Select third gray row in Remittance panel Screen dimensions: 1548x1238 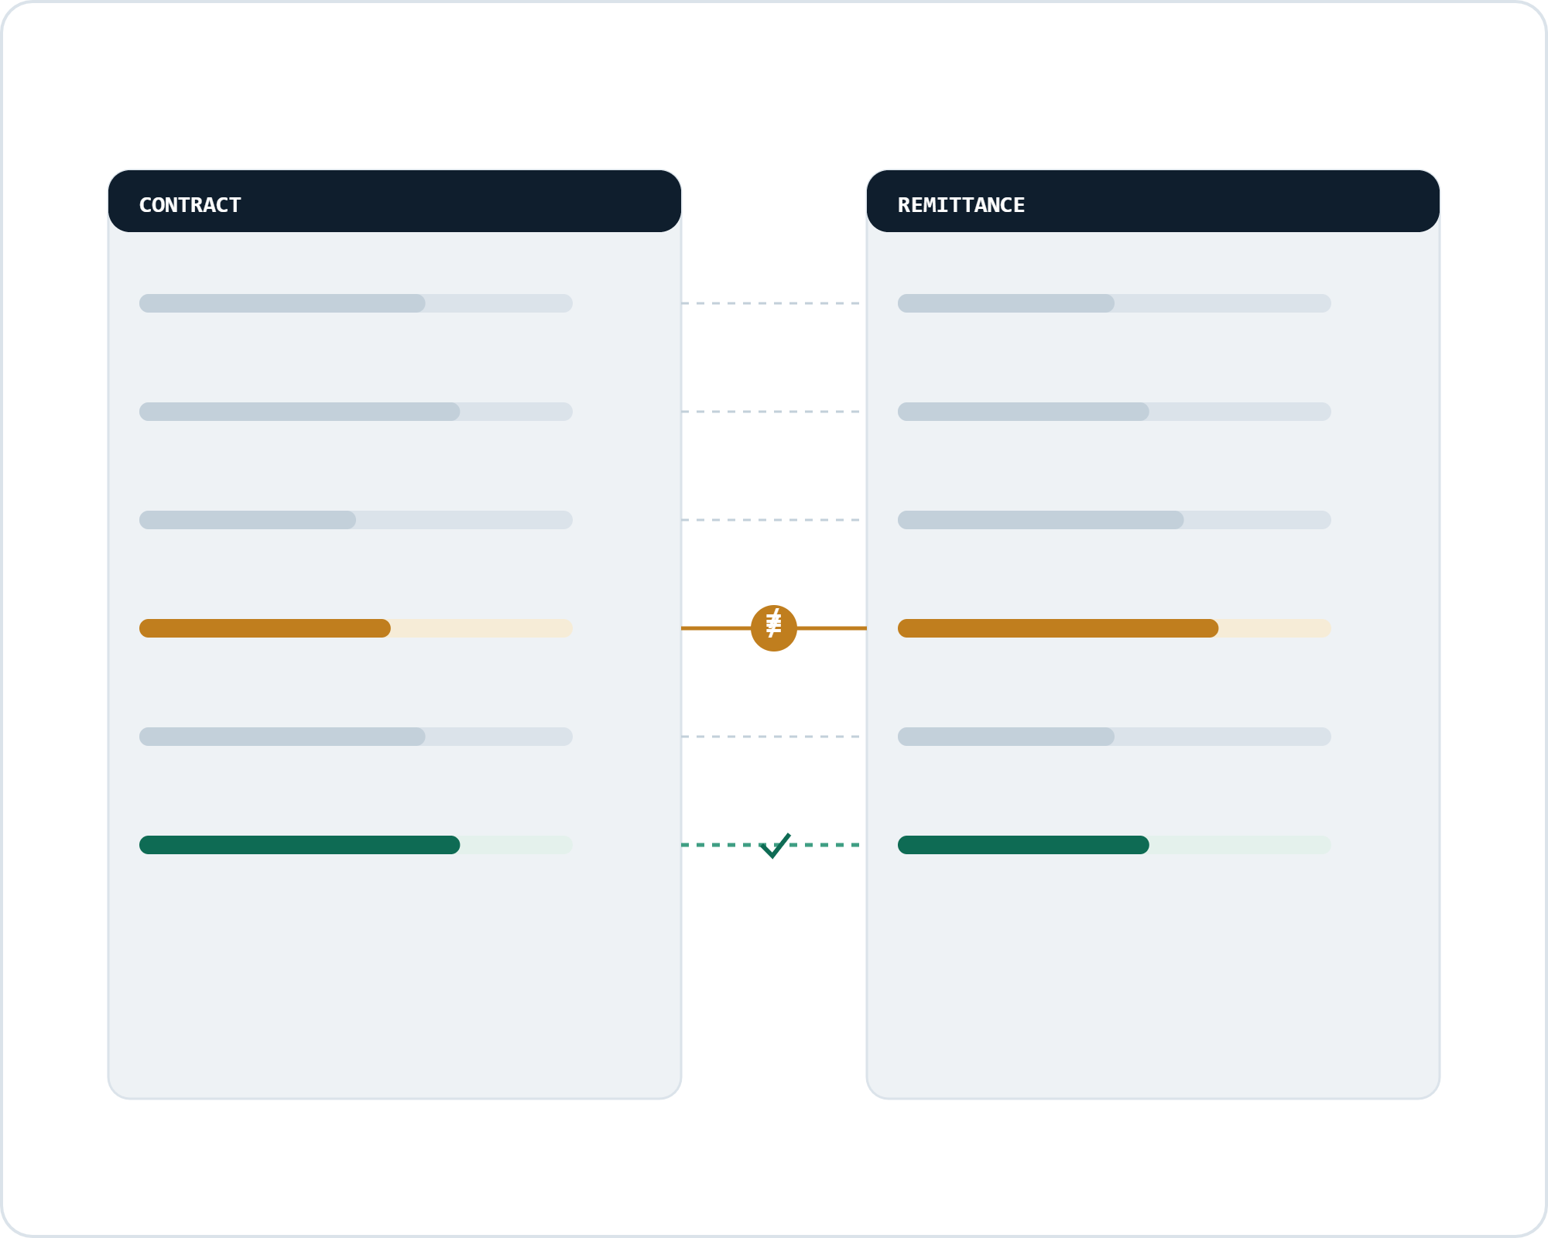point(1115,520)
